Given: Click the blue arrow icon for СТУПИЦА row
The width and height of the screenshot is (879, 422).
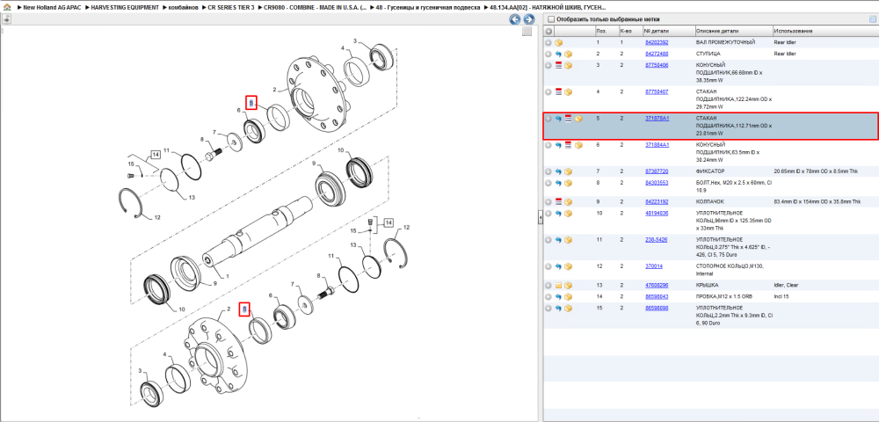Looking at the screenshot, I should click(x=558, y=54).
